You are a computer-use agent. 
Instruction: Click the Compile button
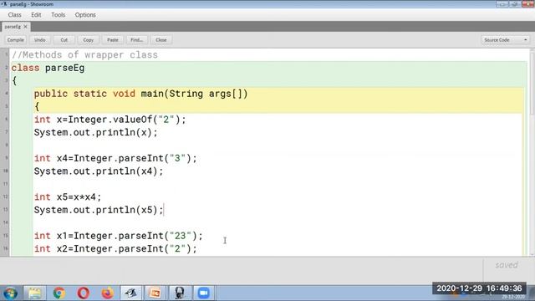pos(16,40)
